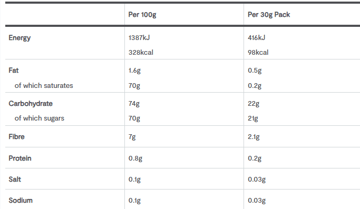
Task: Click the 1387kJ energy value
Action: pyautogui.click(x=139, y=37)
